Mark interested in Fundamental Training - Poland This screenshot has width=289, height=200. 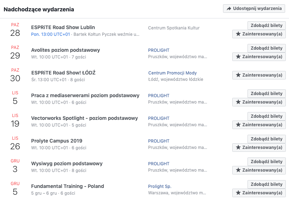[259, 193]
